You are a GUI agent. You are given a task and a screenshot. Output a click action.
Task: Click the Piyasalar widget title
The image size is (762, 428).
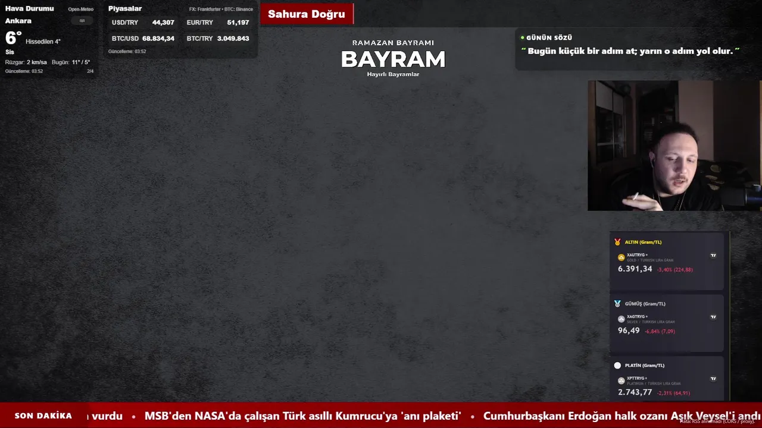(x=125, y=9)
